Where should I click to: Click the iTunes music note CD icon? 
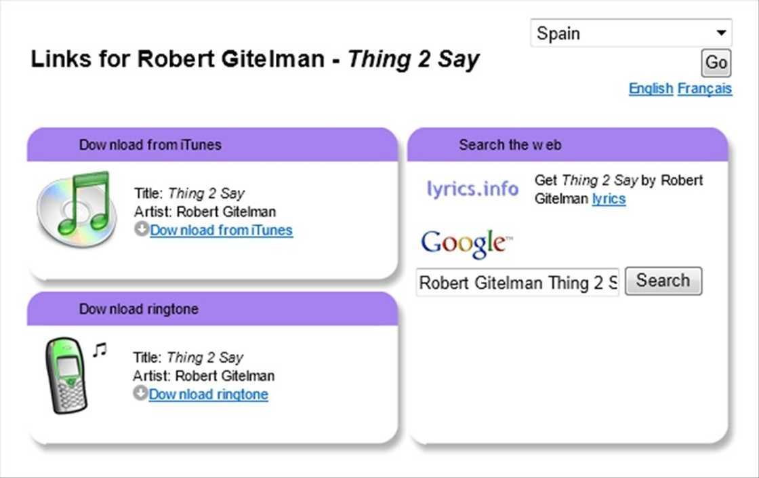(x=74, y=209)
